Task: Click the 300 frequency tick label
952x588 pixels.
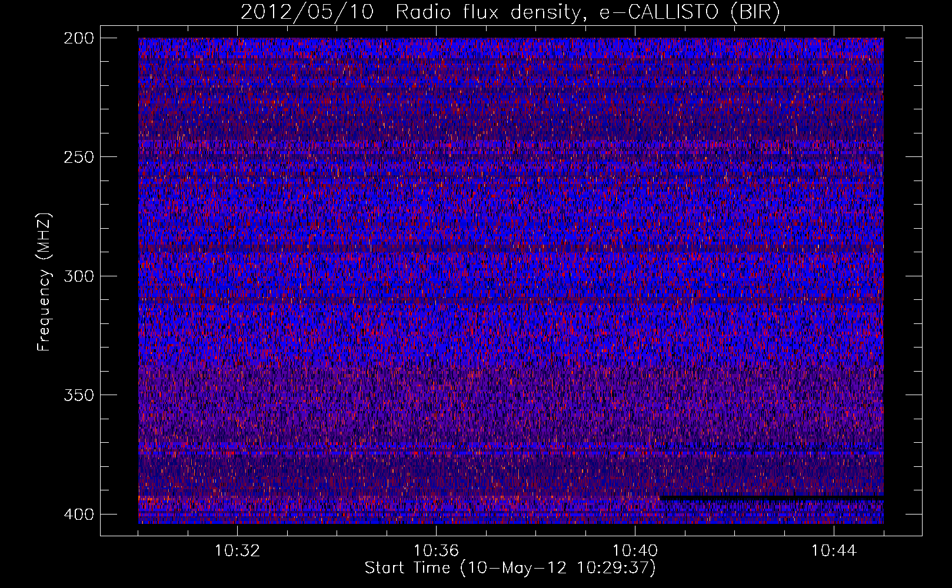Action: click(78, 276)
